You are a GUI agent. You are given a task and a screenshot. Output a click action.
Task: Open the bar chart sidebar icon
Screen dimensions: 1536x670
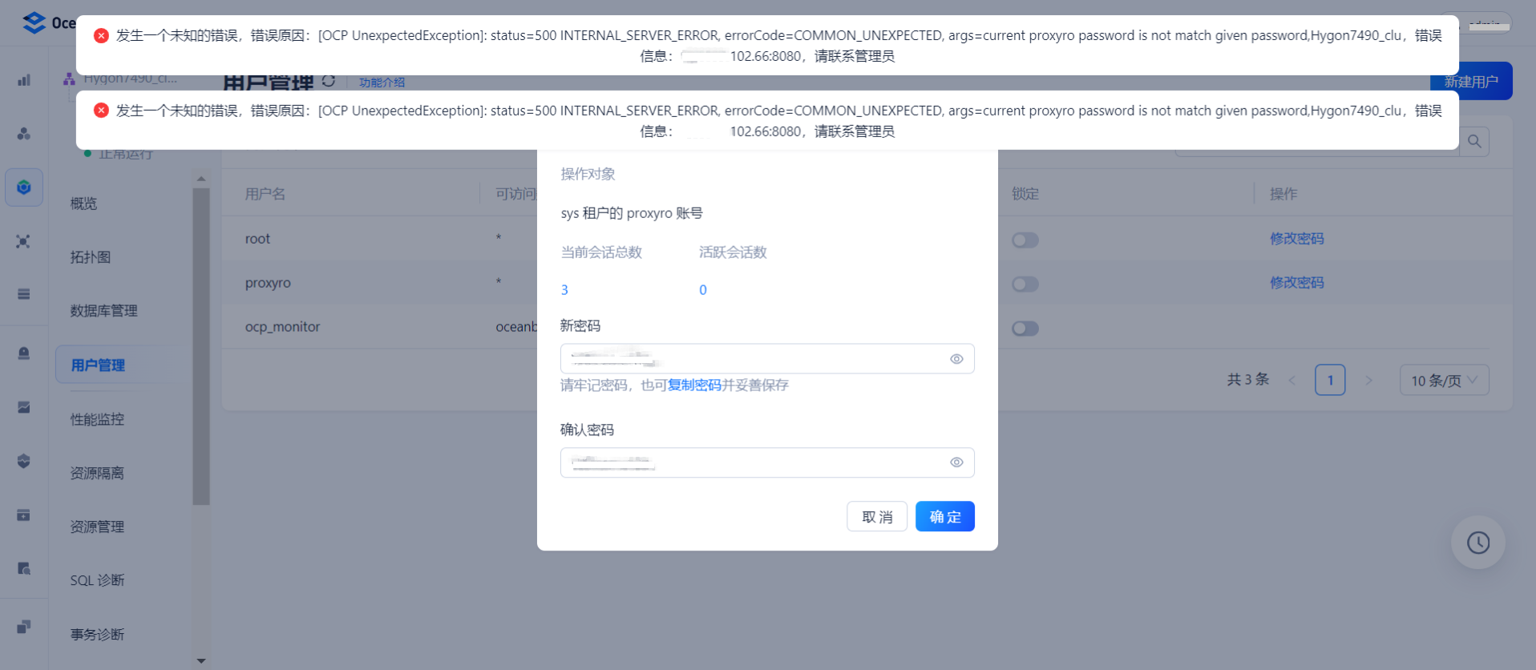coord(24,80)
